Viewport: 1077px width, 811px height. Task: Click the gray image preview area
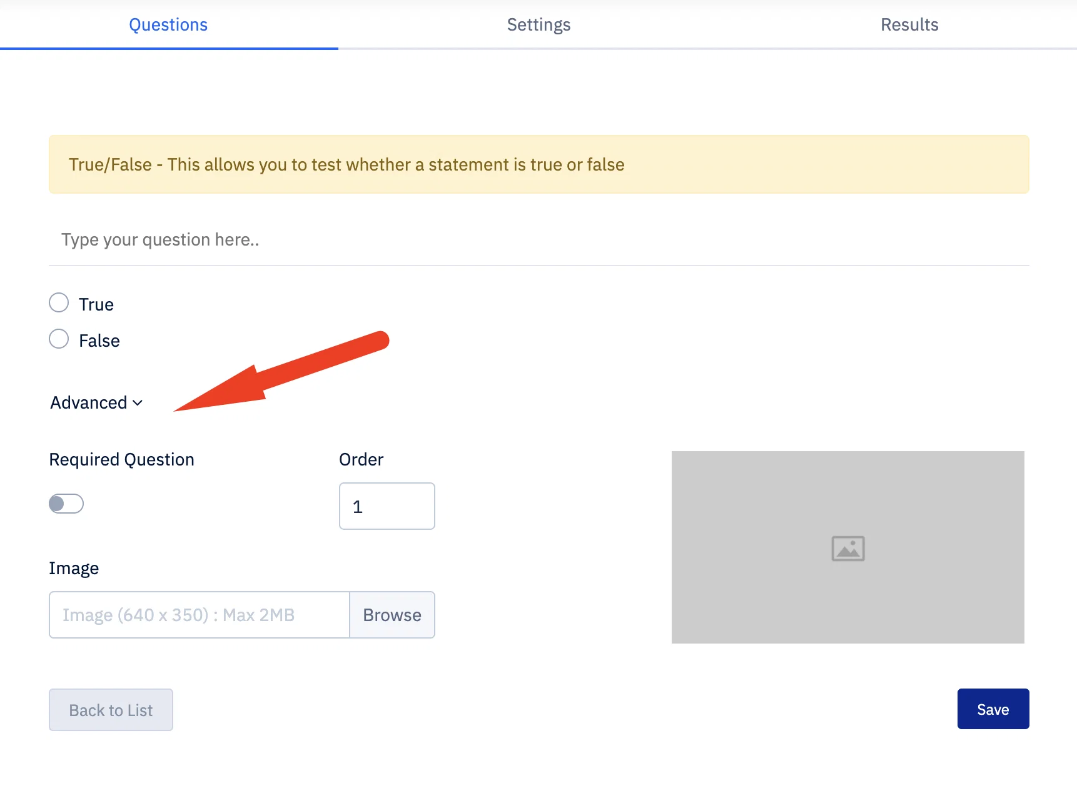(x=848, y=547)
